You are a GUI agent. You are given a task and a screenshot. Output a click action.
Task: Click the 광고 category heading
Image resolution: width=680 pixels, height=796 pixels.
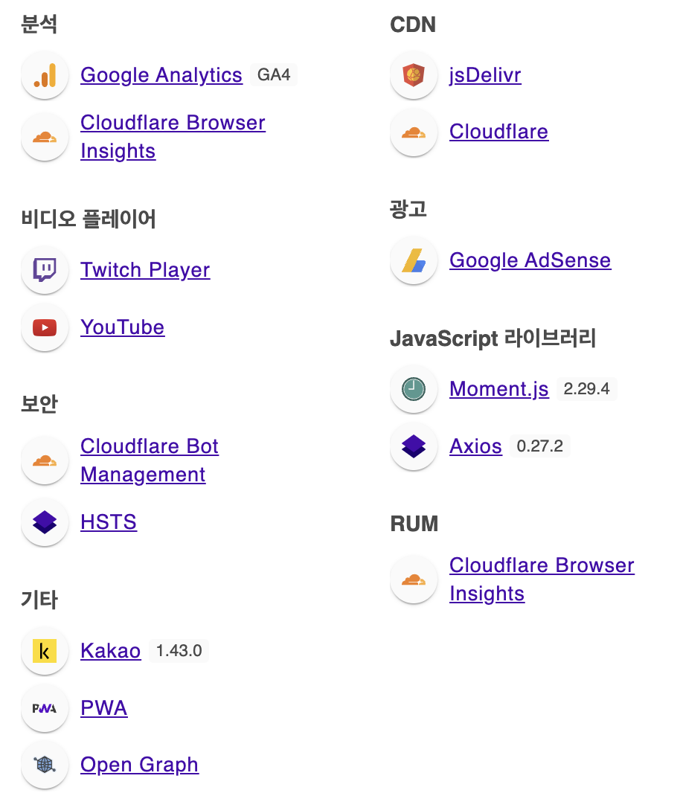point(408,209)
